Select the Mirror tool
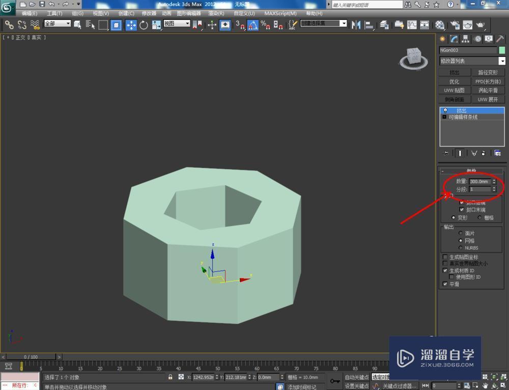 pos(356,24)
